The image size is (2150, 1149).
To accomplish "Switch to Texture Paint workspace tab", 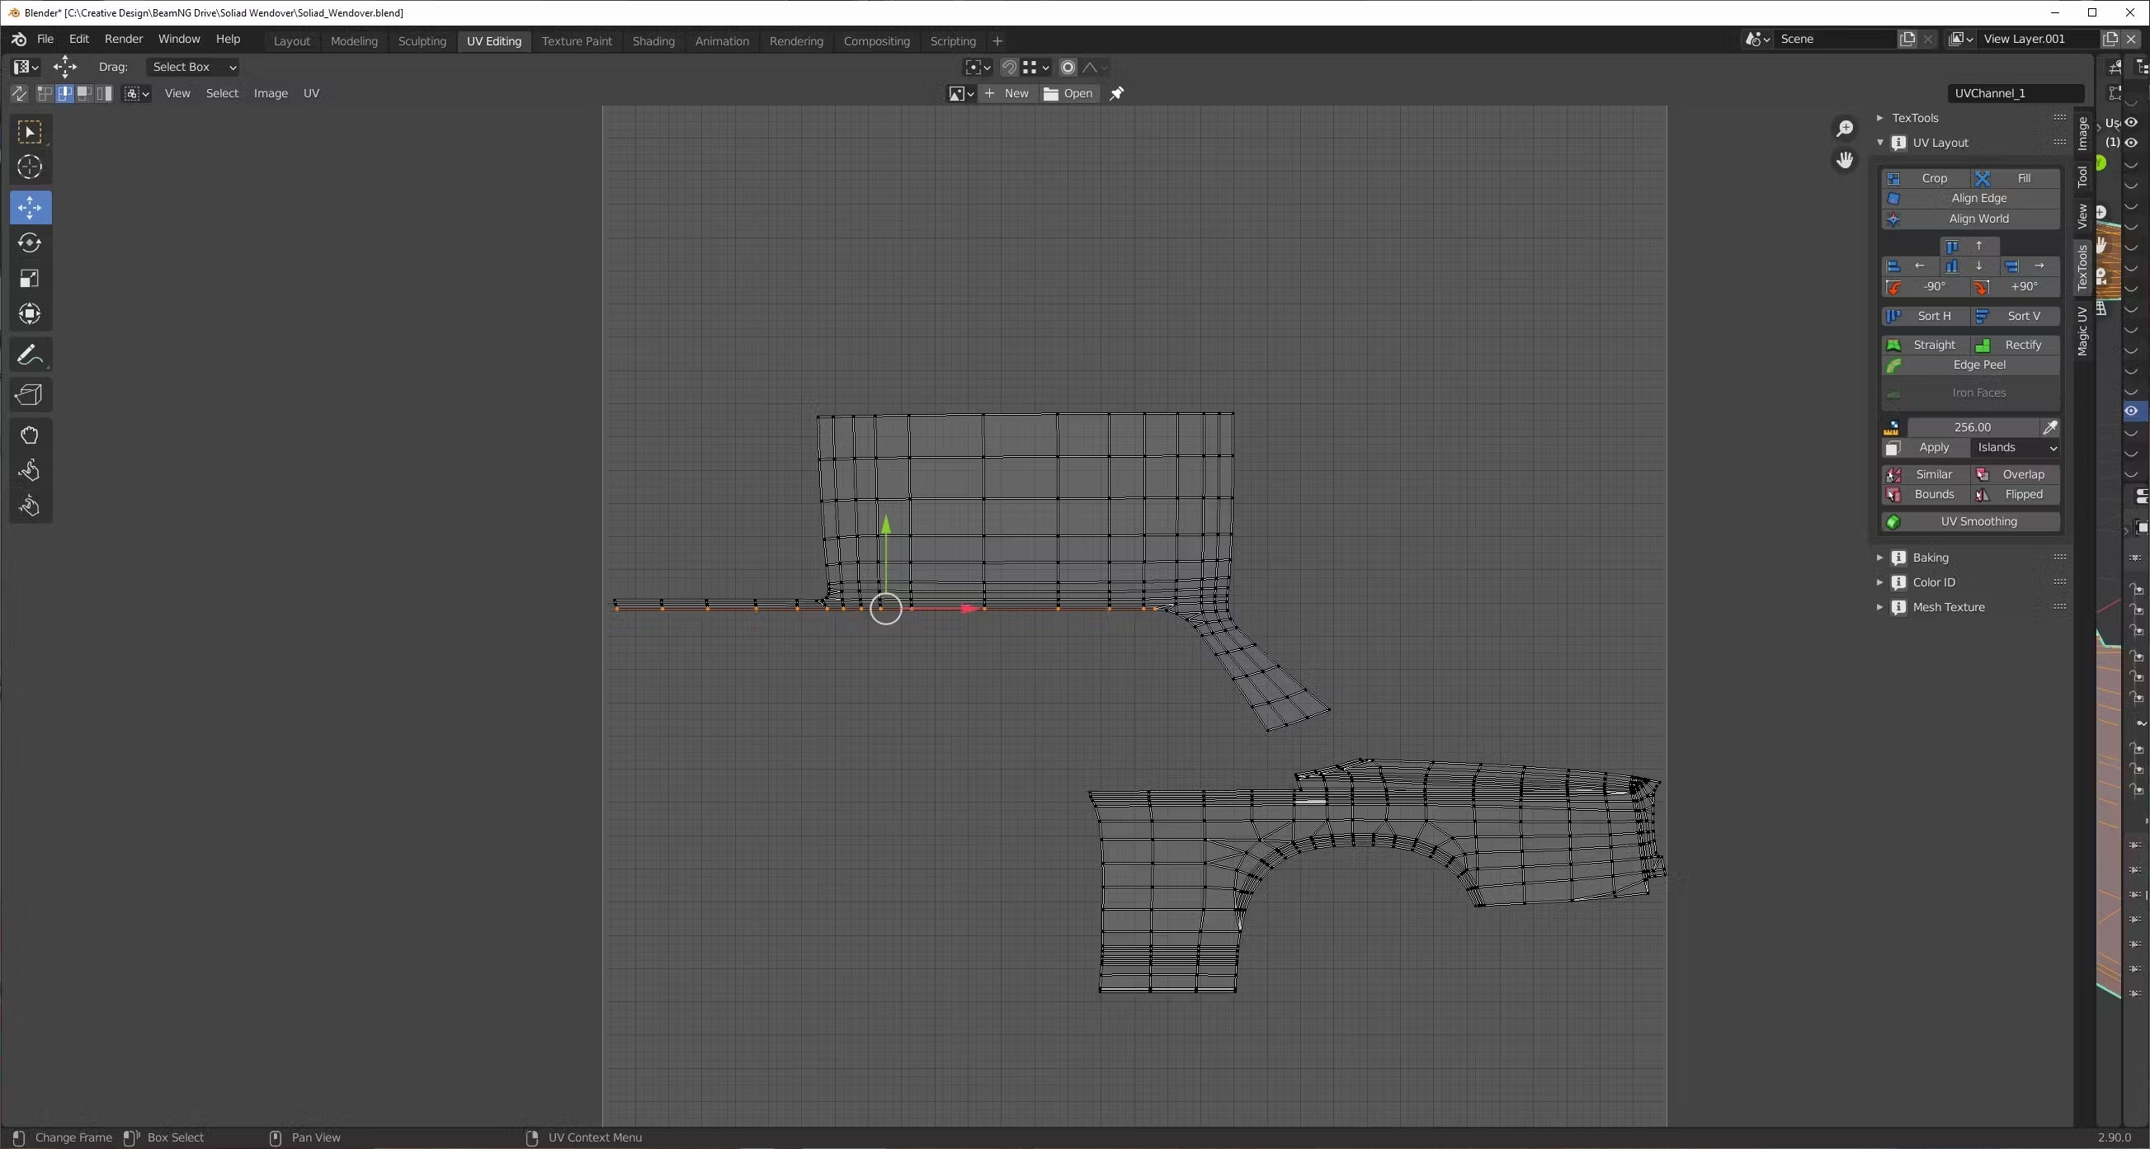I will click(x=576, y=41).
